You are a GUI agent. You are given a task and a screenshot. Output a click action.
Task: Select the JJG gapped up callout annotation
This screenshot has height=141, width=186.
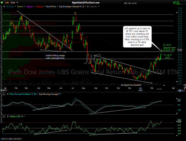click(x=137, y=37)
